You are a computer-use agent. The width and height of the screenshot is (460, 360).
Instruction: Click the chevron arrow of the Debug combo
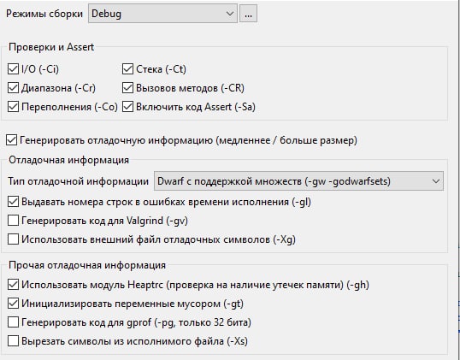[x=230, y=14]
